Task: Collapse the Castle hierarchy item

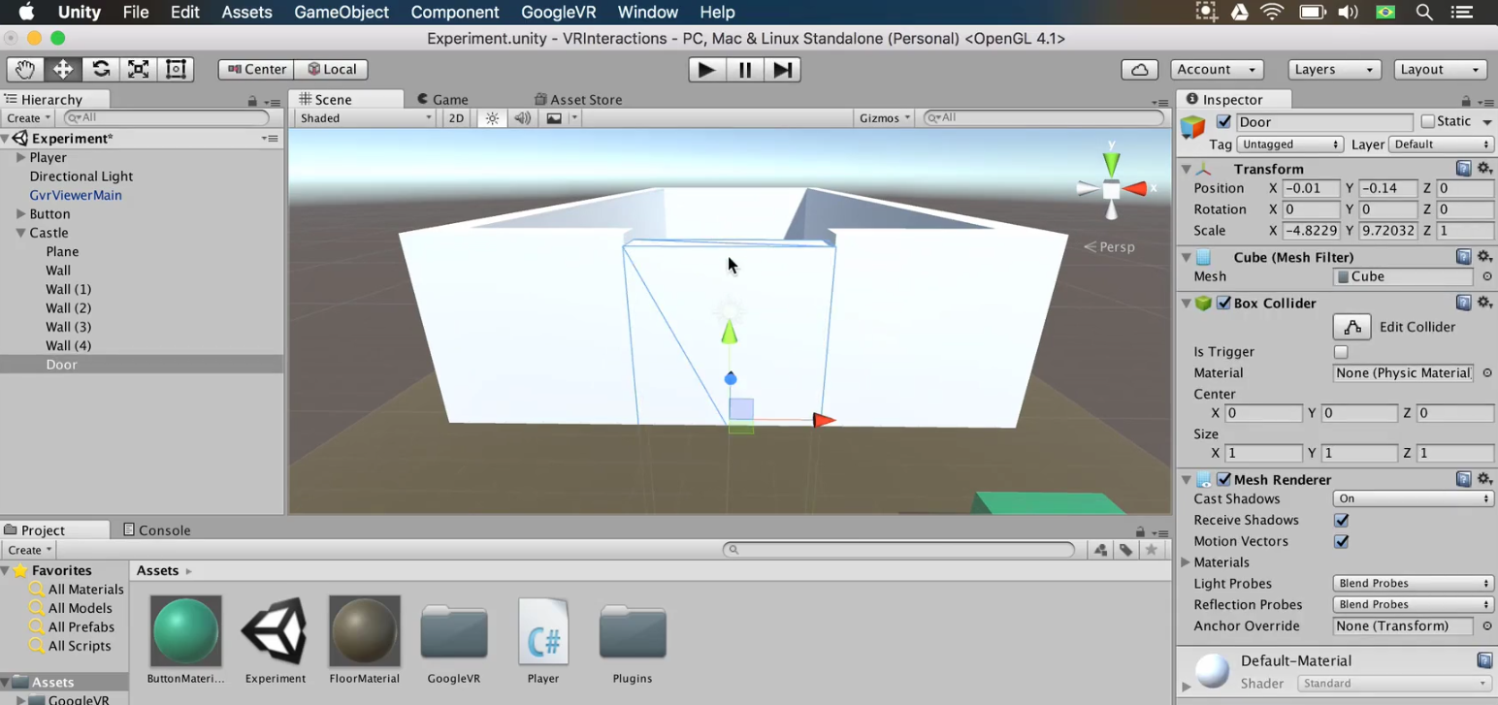Action: 21,233
